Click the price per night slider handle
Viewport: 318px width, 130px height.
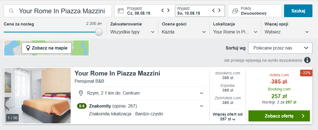pyautogui.click(x=99, y=32)
